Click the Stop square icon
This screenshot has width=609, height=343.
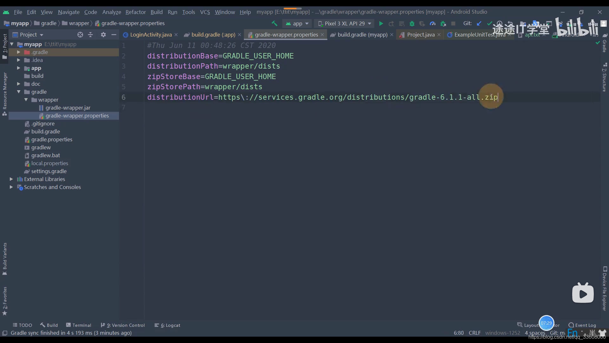(453, 24)
